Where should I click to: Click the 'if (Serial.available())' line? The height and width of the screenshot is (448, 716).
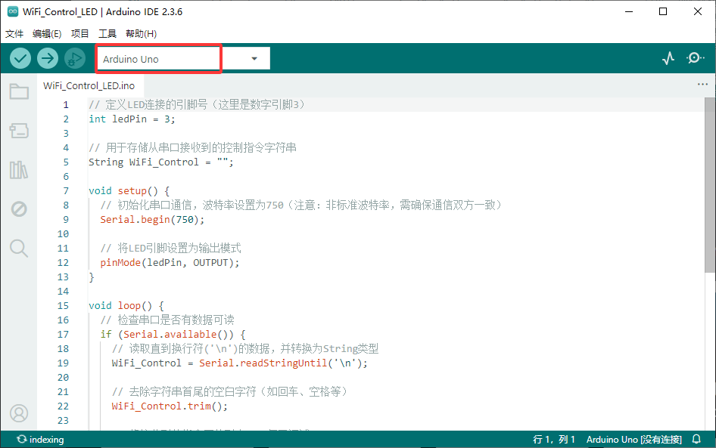(x=173, y=335)
